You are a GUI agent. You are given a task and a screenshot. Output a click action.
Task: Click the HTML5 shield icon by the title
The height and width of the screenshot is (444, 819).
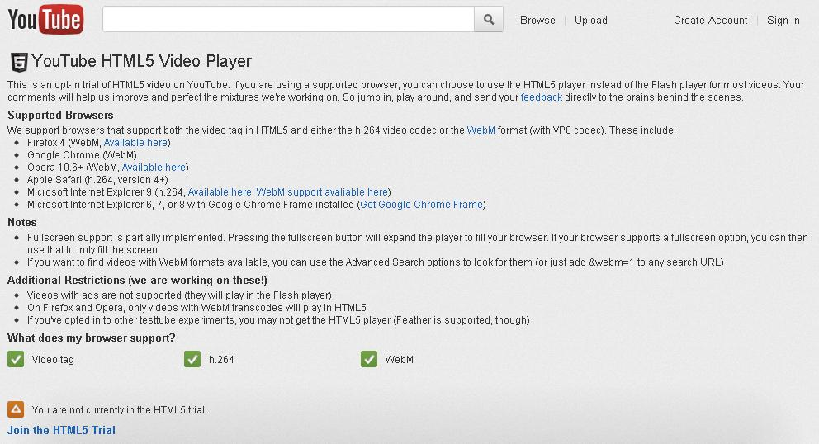point(19,62)
